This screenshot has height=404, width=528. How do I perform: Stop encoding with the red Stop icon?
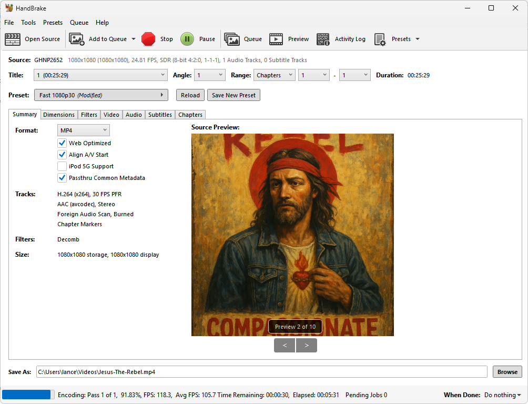(x=148, y=39)
